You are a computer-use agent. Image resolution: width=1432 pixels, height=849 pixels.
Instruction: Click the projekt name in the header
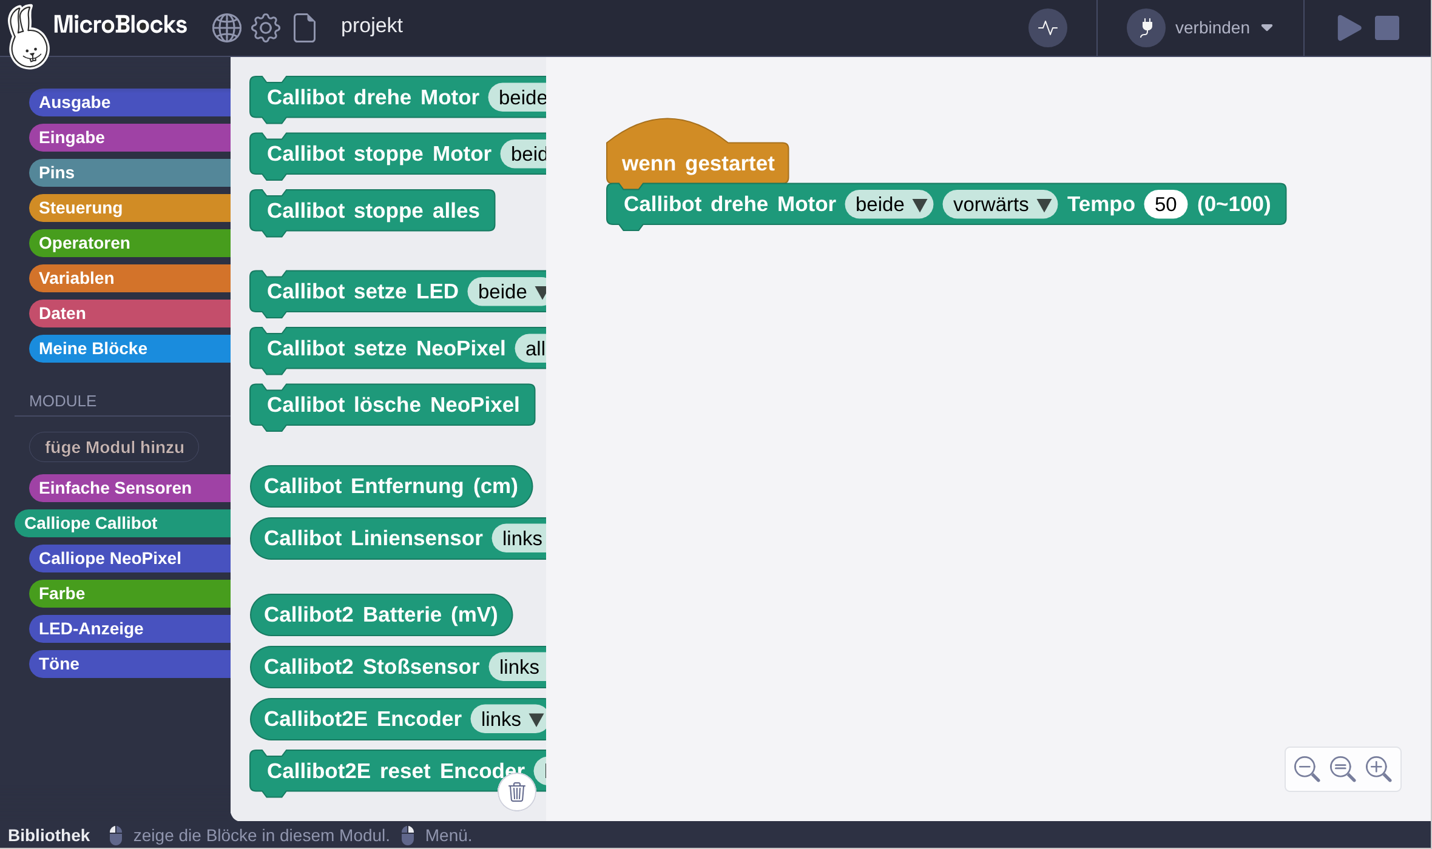click(371, 25)
